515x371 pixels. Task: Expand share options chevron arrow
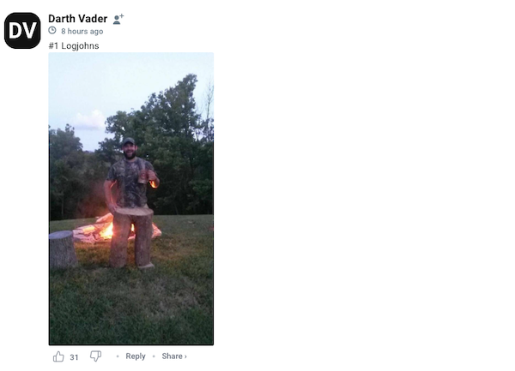[x=185, y=356]
